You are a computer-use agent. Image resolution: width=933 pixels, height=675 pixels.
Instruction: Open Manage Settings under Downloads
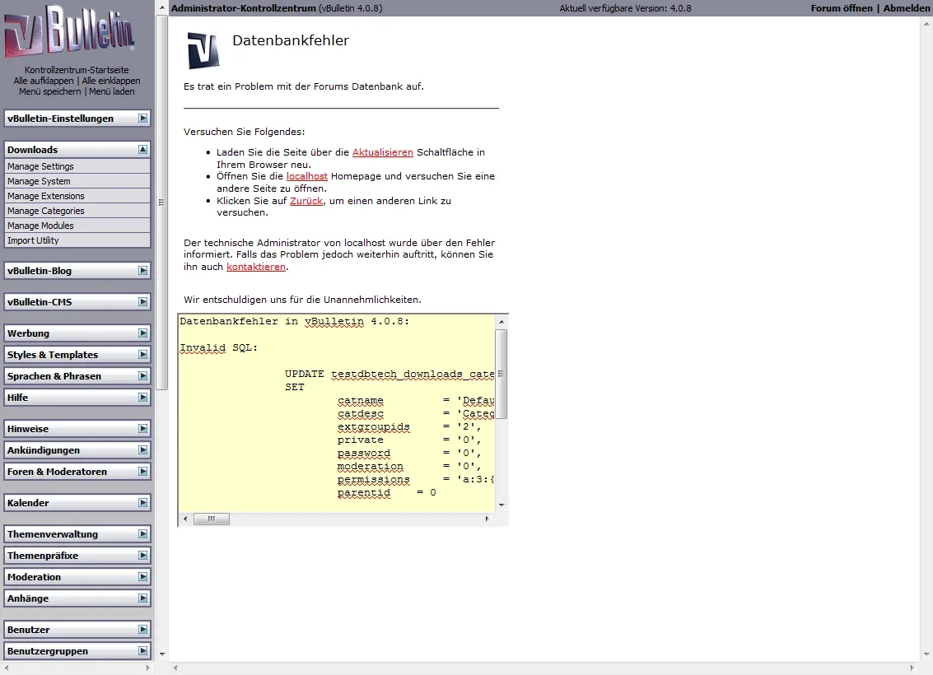pos(77,166)
